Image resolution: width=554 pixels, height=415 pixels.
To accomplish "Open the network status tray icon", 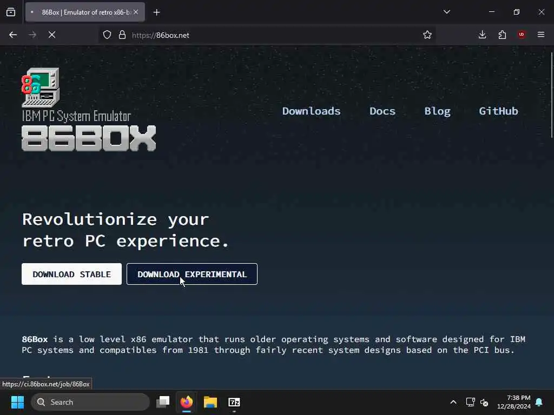I will pos(470,402).
